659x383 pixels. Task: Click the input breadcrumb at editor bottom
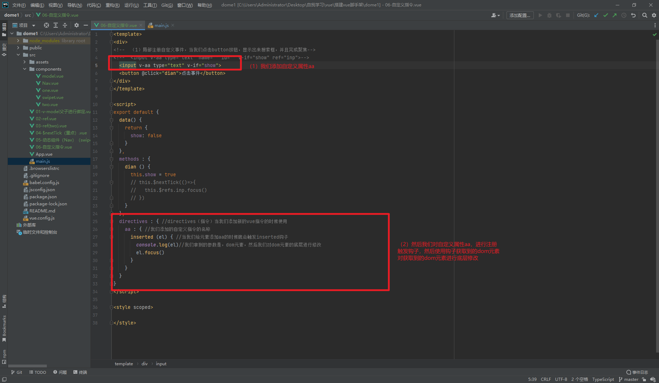click(161, 363)
